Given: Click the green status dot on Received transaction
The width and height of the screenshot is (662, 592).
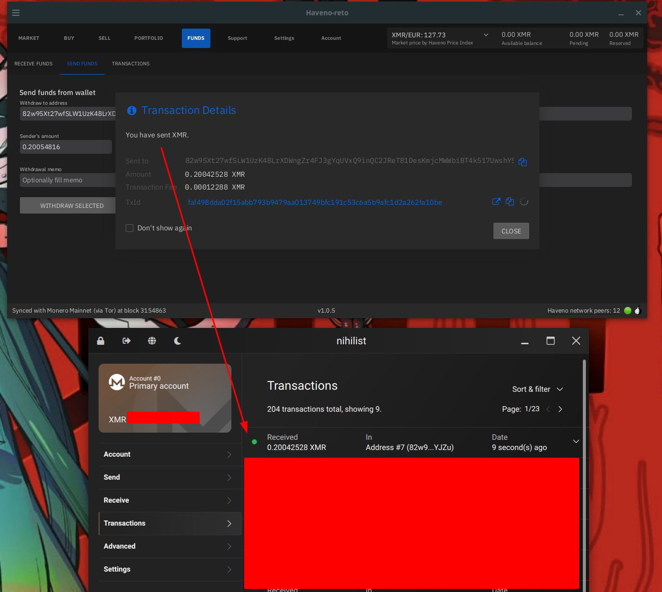Looking at the screenshot, I should point(254,442).
